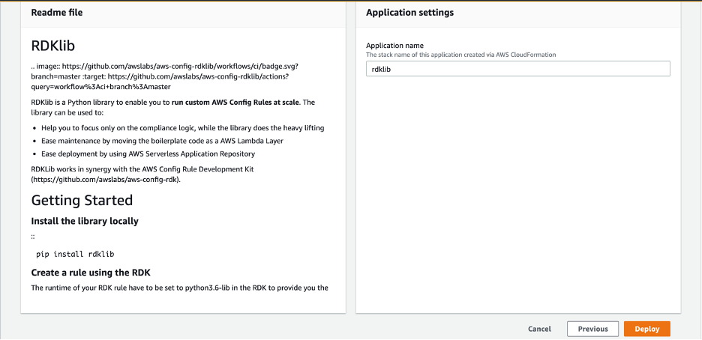Click bullet about AWS Lambda Layer
The height and width of the screenshot is (340, 702).
[163, 141]
